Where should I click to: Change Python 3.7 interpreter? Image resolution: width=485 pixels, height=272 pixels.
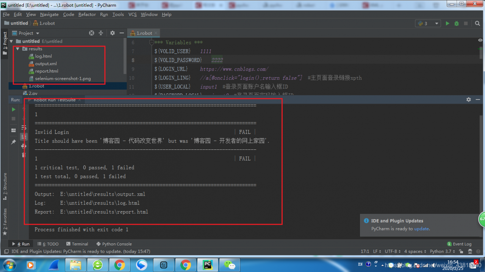(x=443, y=251)
